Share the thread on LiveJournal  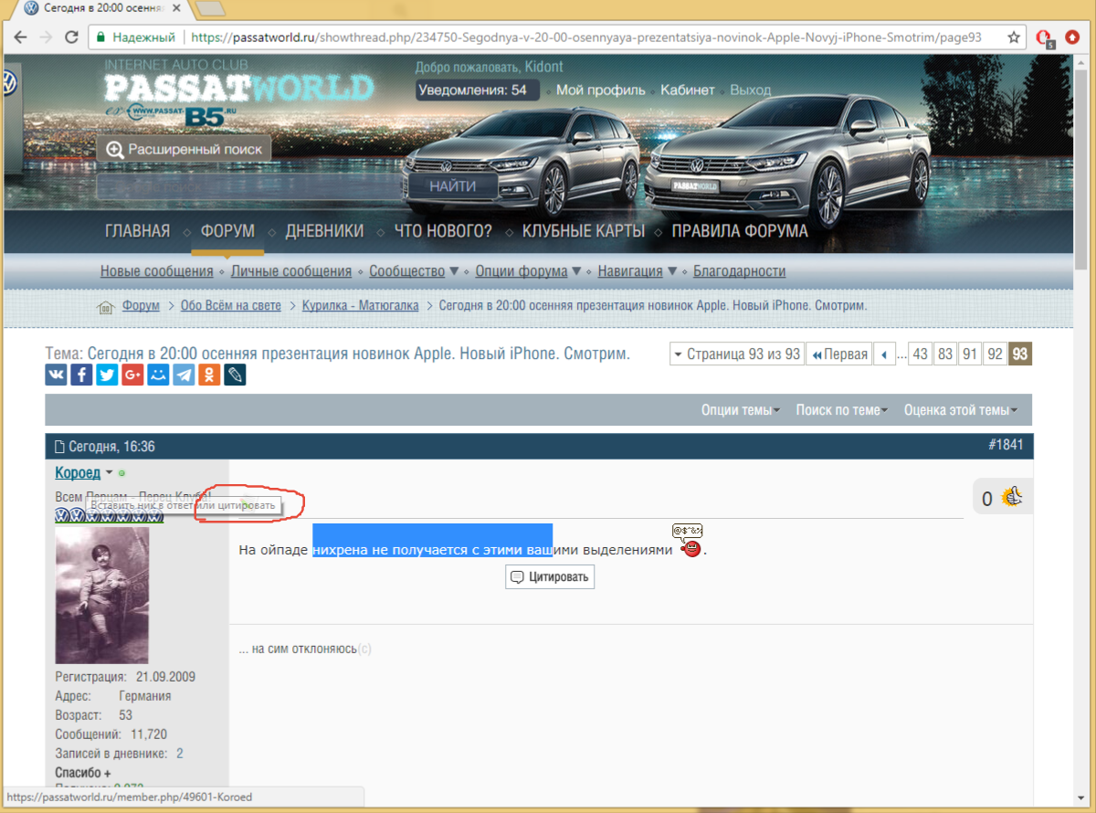click(x=235, y=375)
